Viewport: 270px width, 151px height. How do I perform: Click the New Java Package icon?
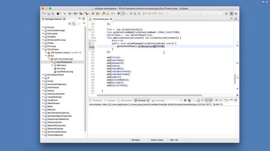tap(93, 13)
